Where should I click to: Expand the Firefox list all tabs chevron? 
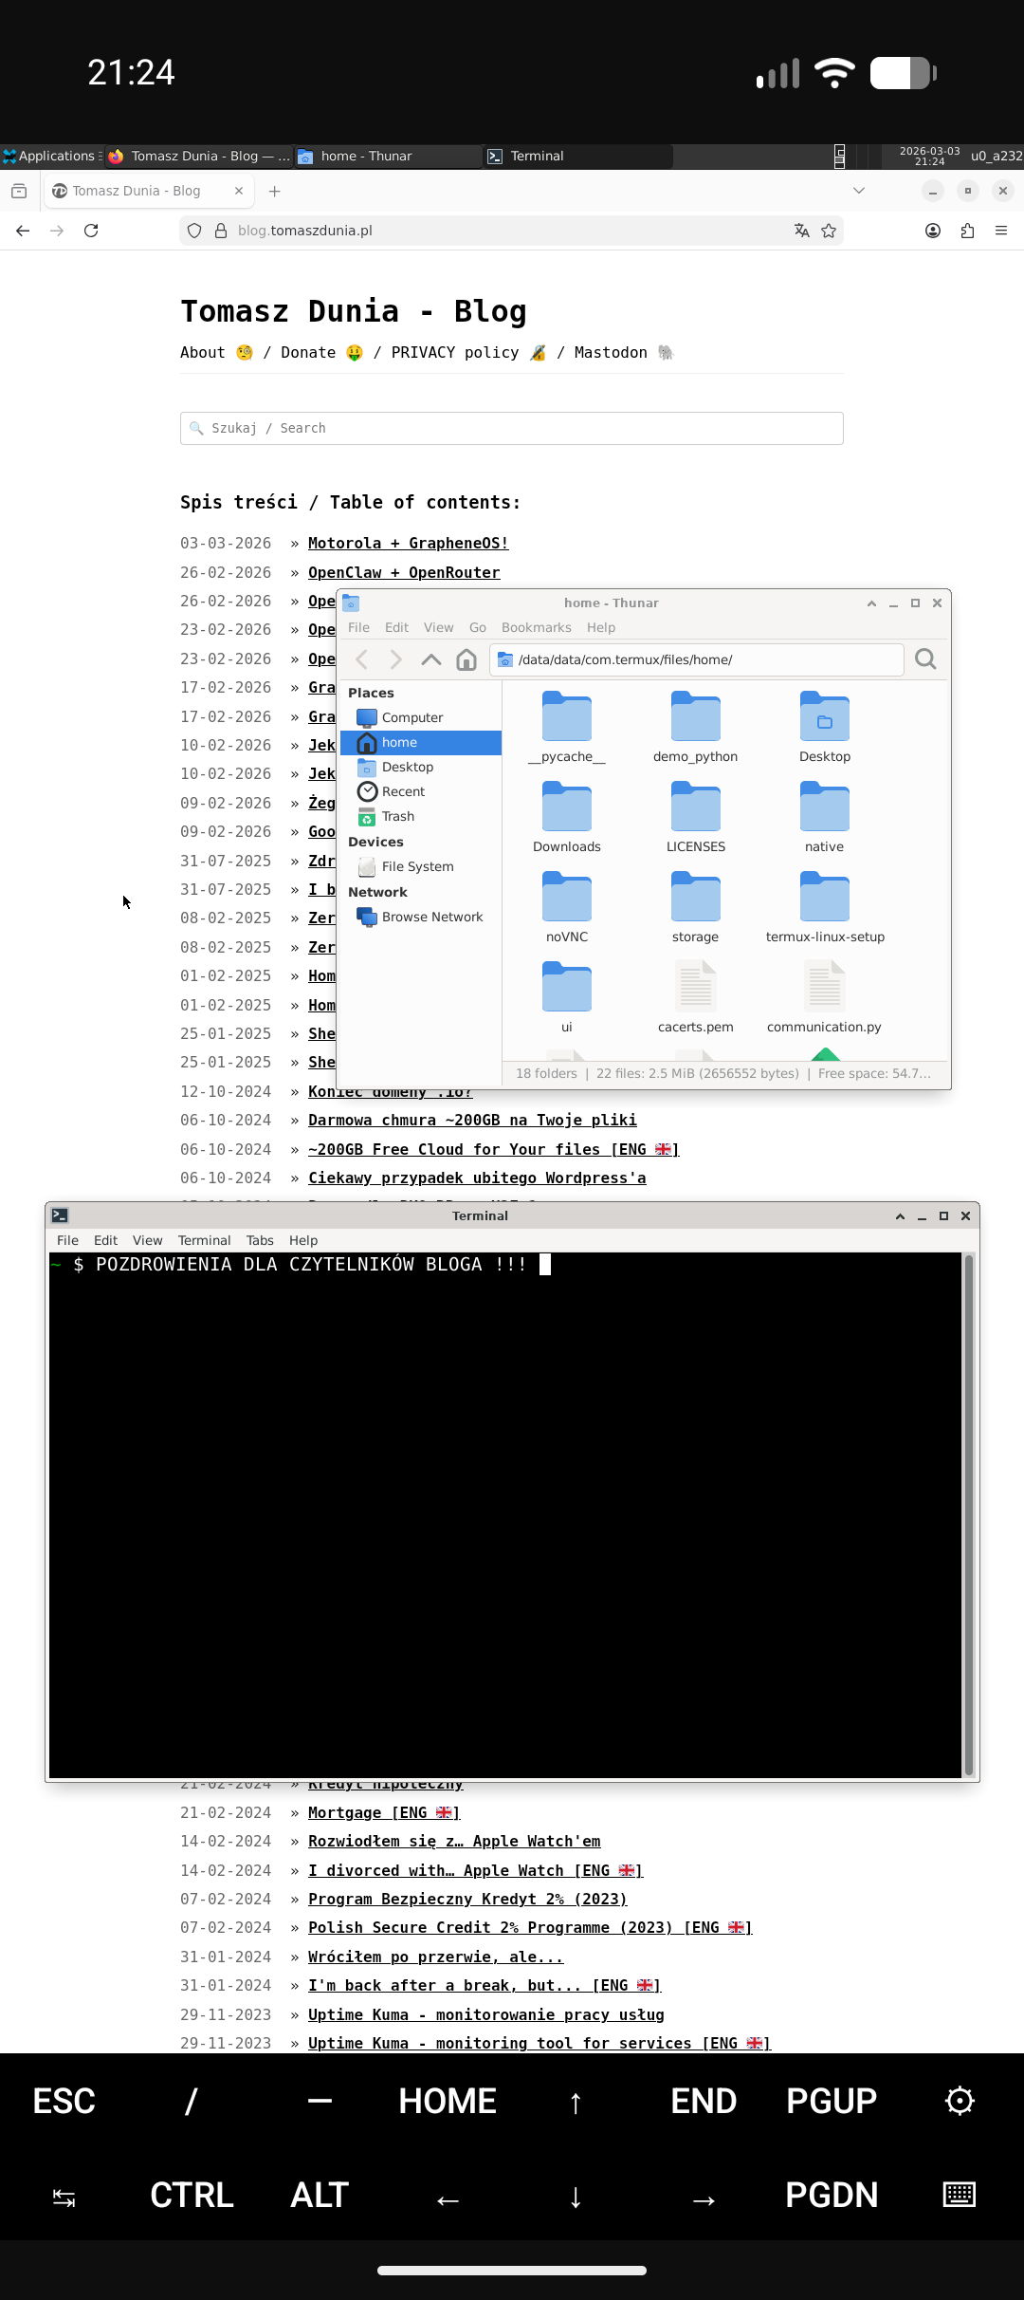click(859, 191)
